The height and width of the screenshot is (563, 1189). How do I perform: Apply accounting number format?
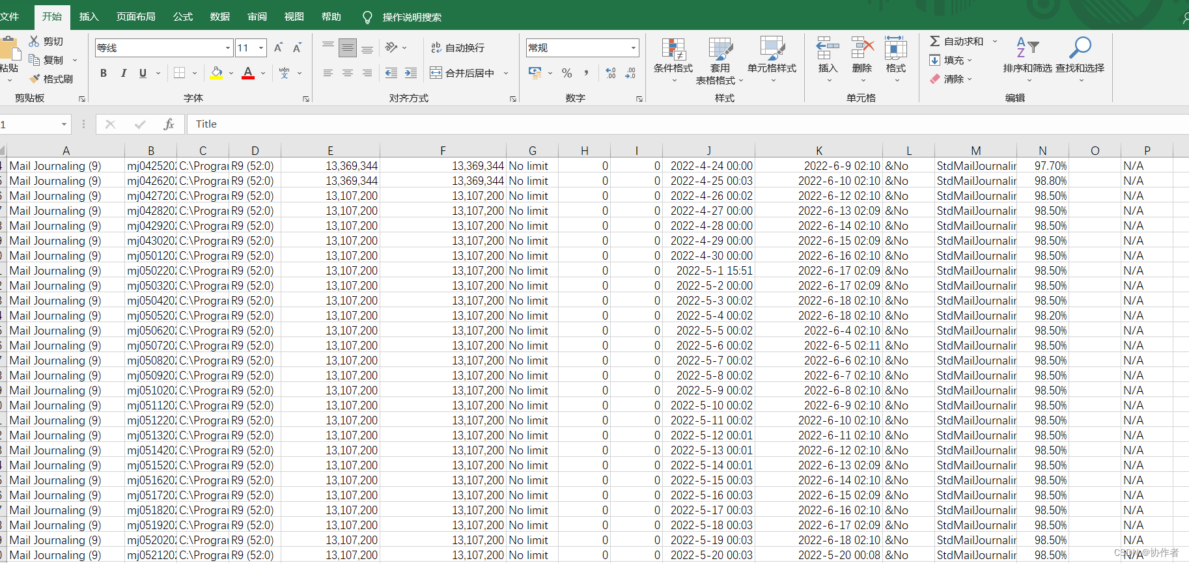coord(535,73)
